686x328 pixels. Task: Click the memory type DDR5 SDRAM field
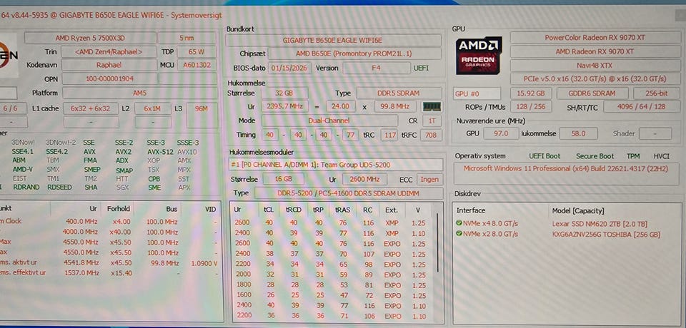click(x=399, y=93)
